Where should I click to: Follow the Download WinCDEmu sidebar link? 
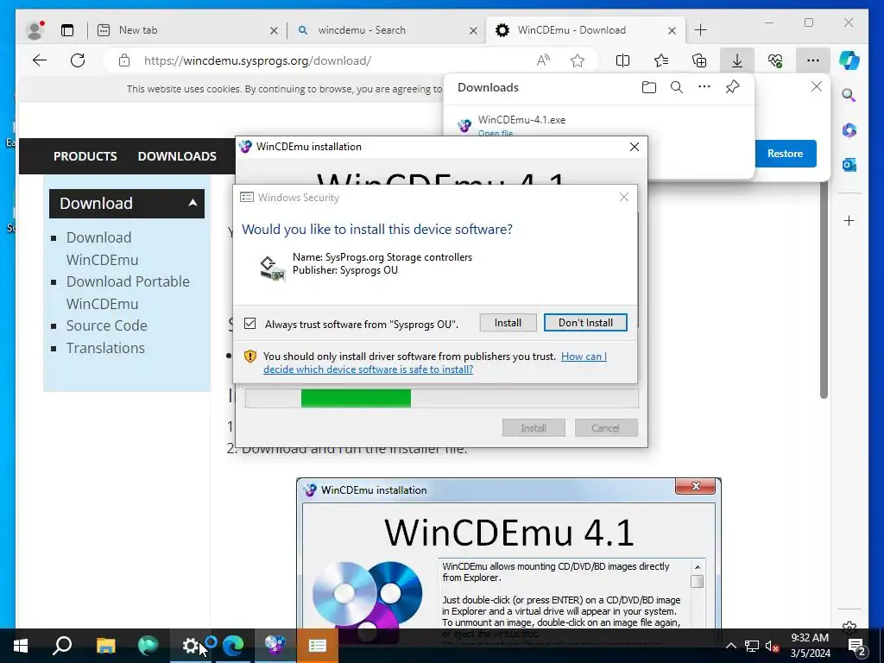point(102,248)
